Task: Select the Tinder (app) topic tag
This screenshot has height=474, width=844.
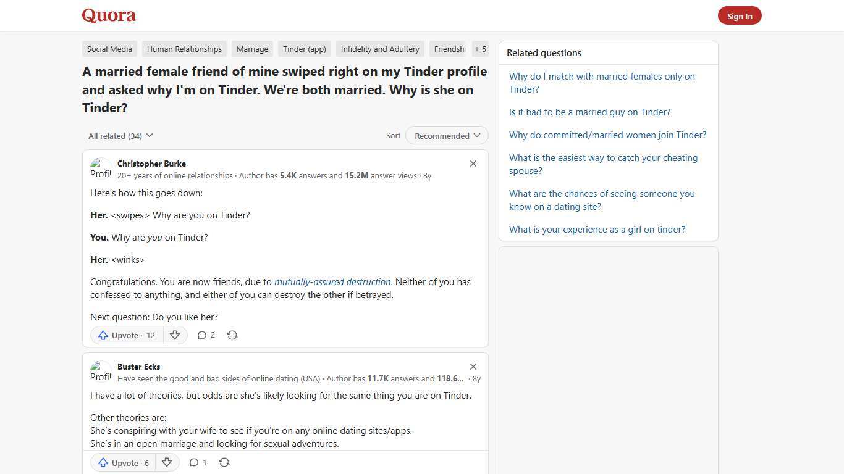Action: pyautogui.click(x=304, y=49)
